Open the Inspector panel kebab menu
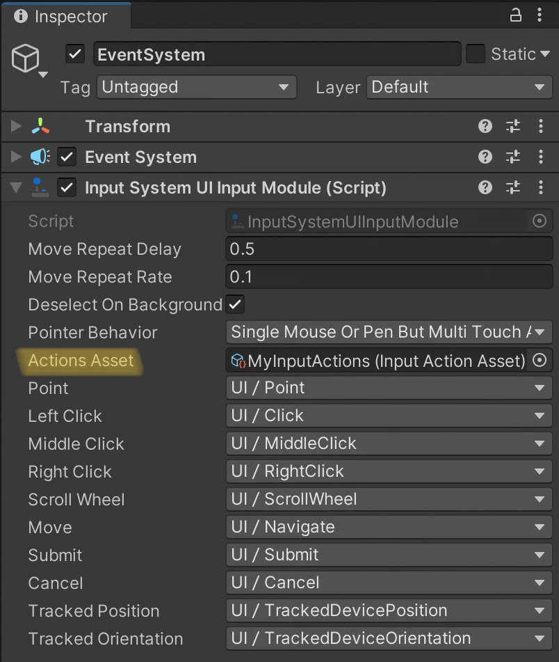This screenshot has height=662, width=559. pyautogui.click(x=541, y=15)
